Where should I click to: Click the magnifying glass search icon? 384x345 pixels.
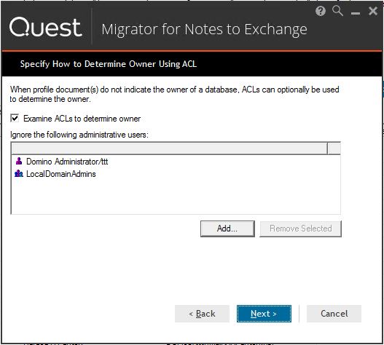tap(337, 11)
